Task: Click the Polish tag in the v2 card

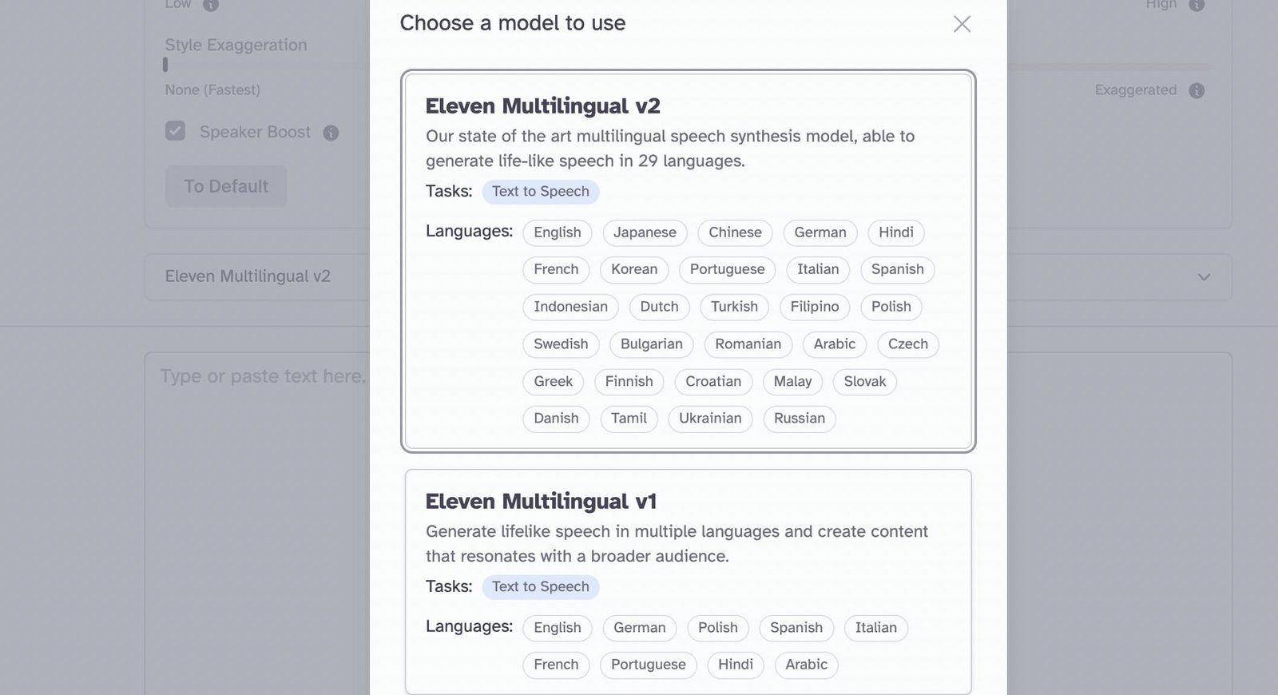Action: click(891, 307)
